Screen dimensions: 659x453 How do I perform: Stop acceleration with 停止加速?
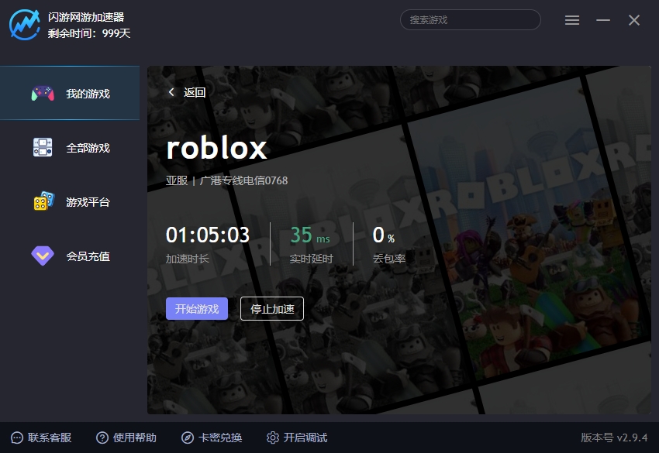[272, 308]
